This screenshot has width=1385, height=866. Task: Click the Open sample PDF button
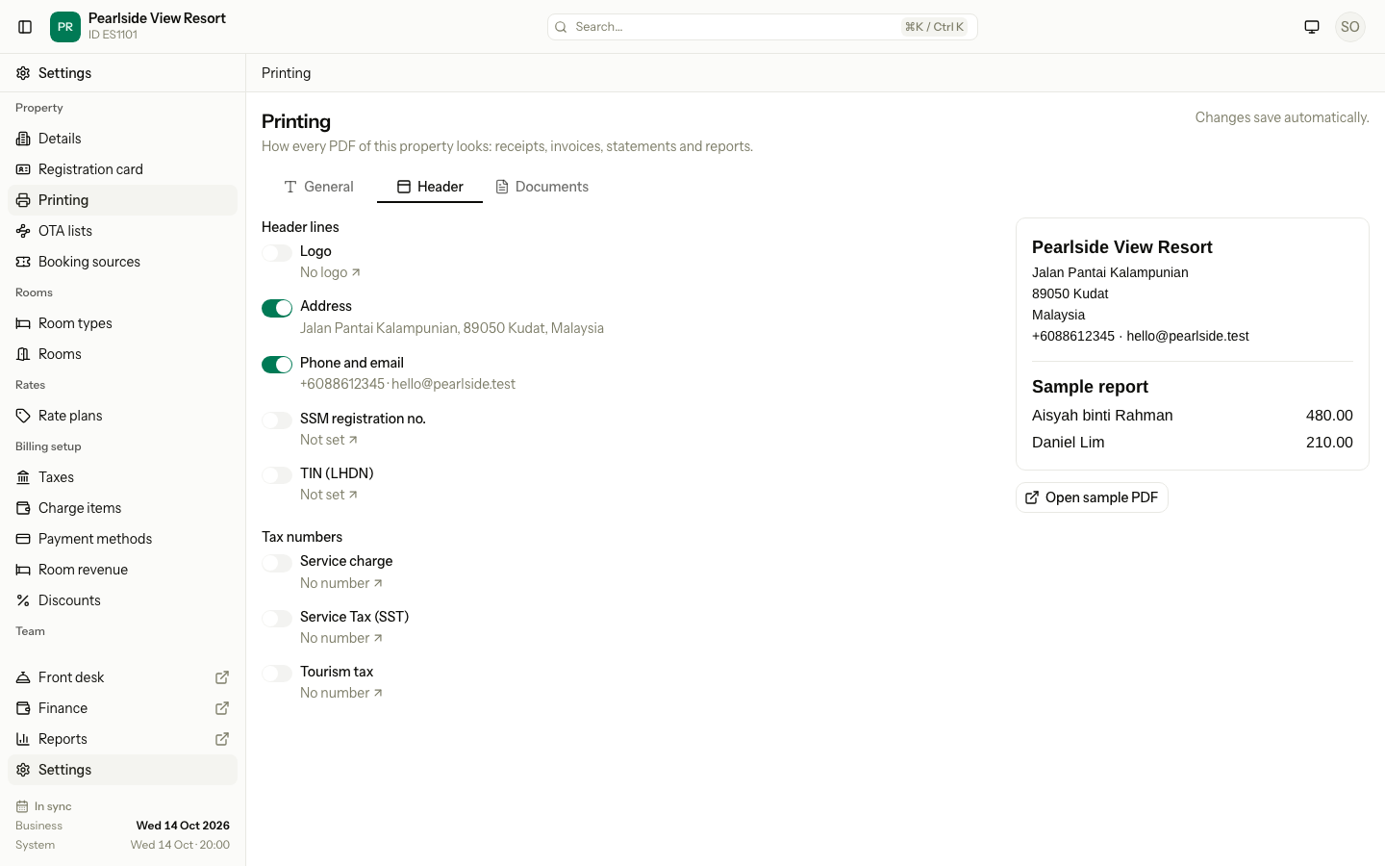click(x=1092, y=497)
